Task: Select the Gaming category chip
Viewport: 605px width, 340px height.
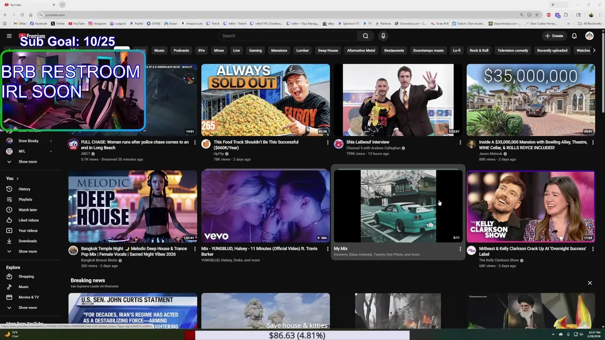Action: coord(255,51)
